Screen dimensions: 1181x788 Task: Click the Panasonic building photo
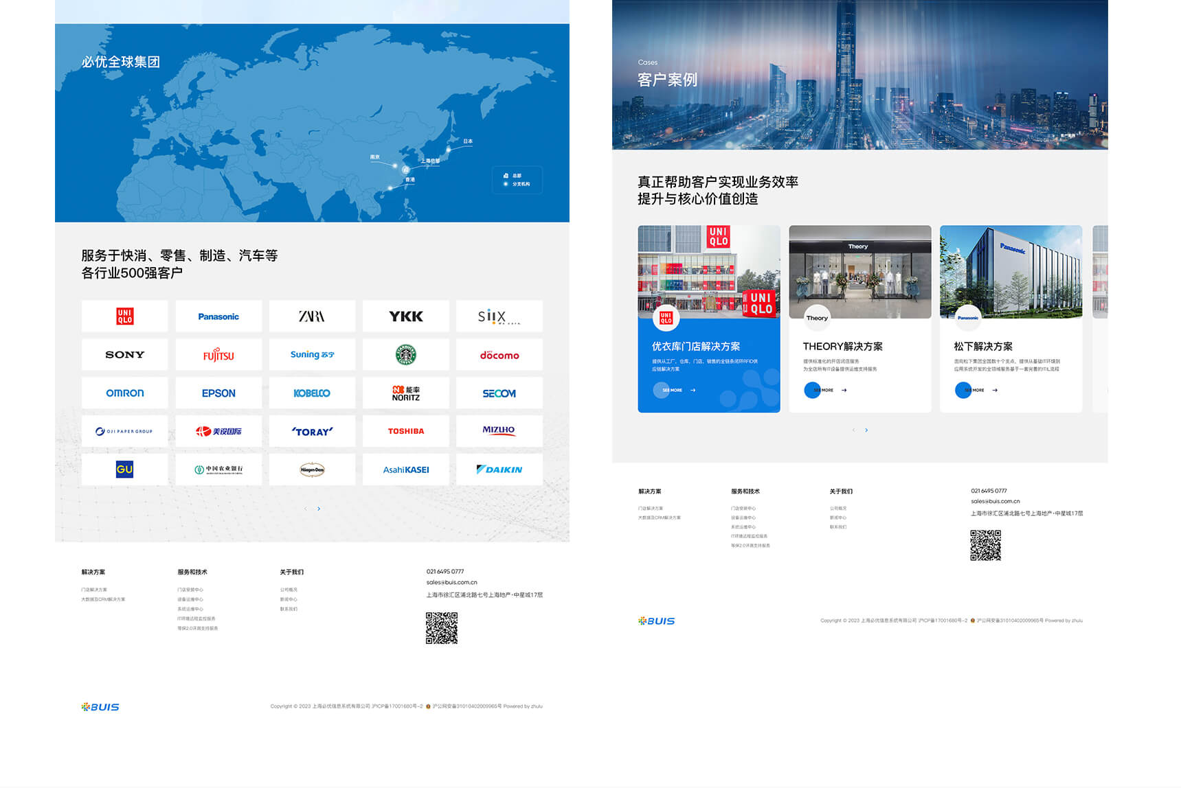[1011, 272]
